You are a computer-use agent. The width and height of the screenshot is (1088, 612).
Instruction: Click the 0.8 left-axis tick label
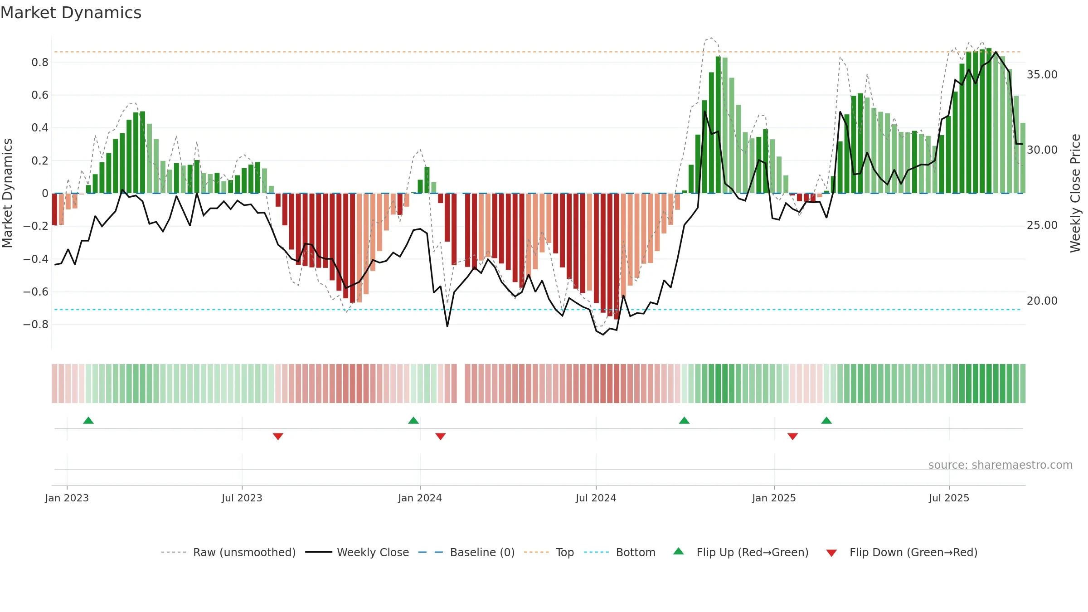[x=40, y=62]
